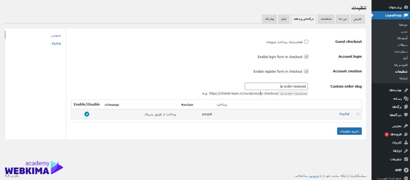Open LearnPress orders (سفارشات) submenu
410x180 pixels.
(401, 51)
